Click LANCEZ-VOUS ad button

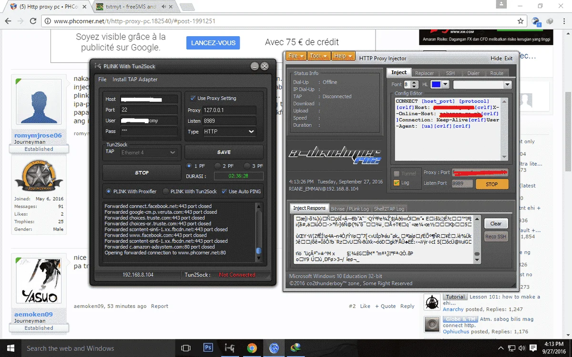[x=213, y=43]
